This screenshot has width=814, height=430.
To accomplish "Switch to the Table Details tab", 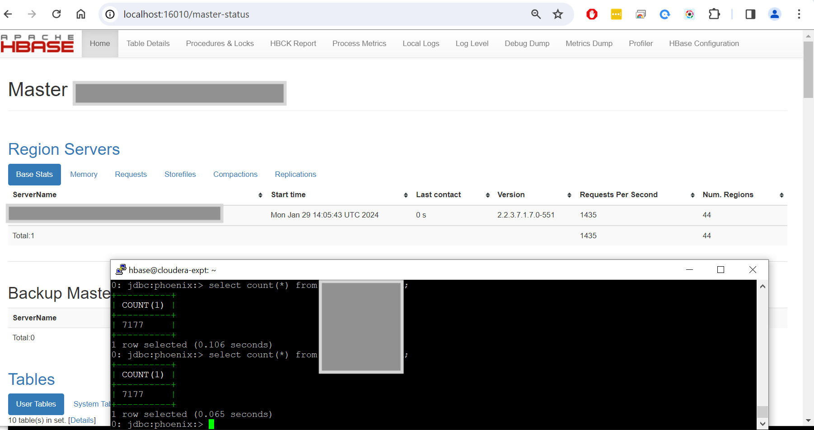I will click(148, 43).
